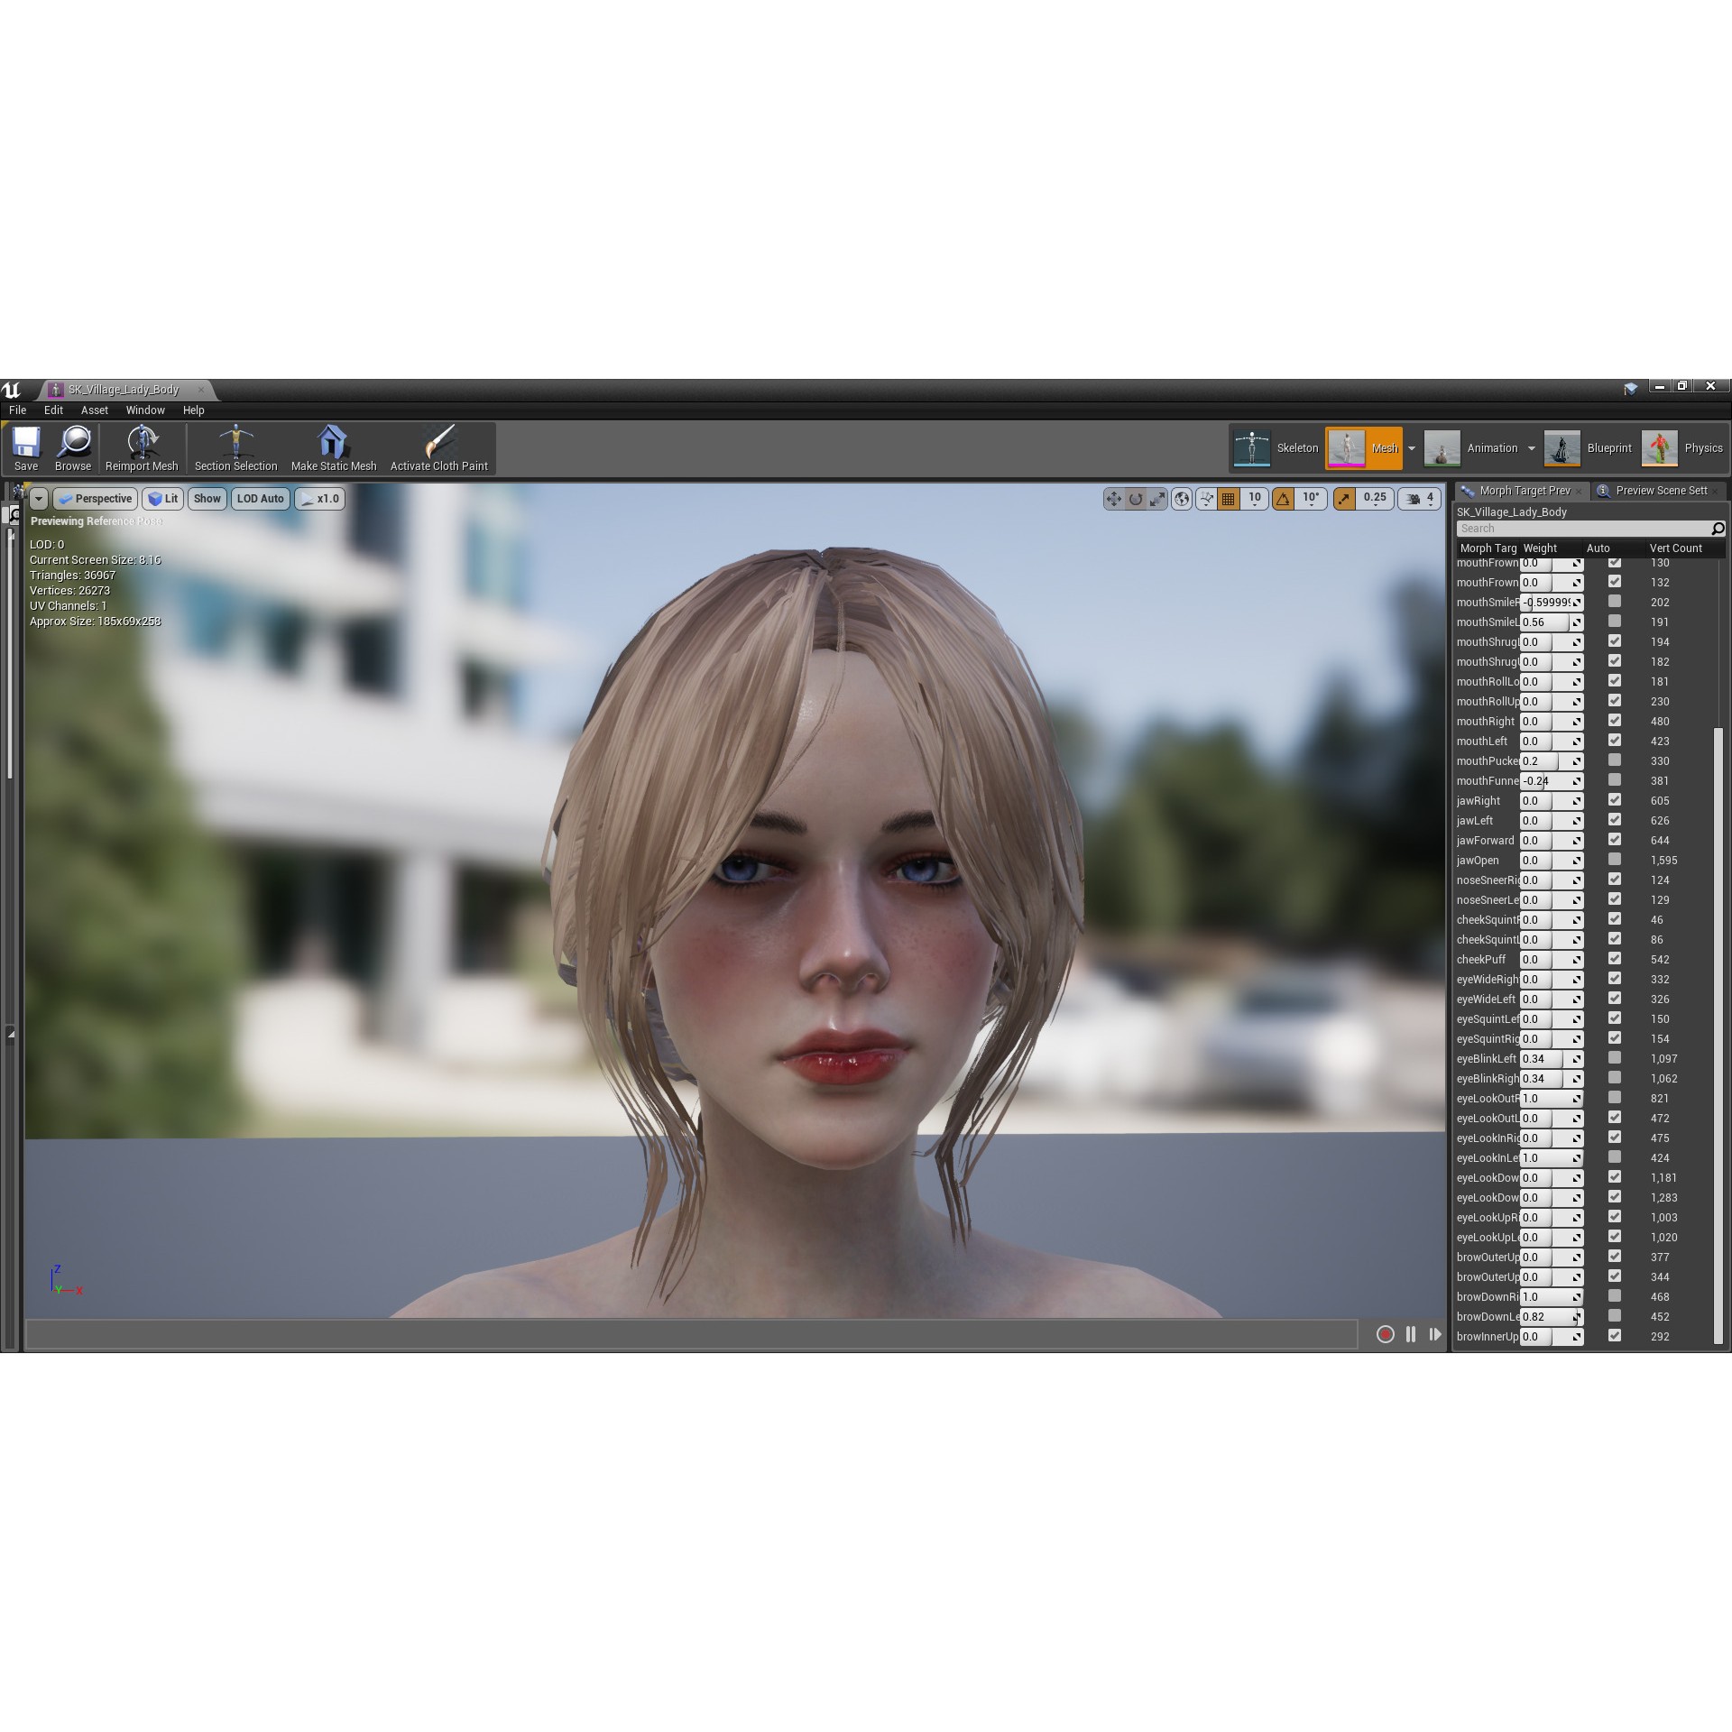
Task: Disable Auto for the cheekPuff morph target
Action: [1614, 959]
